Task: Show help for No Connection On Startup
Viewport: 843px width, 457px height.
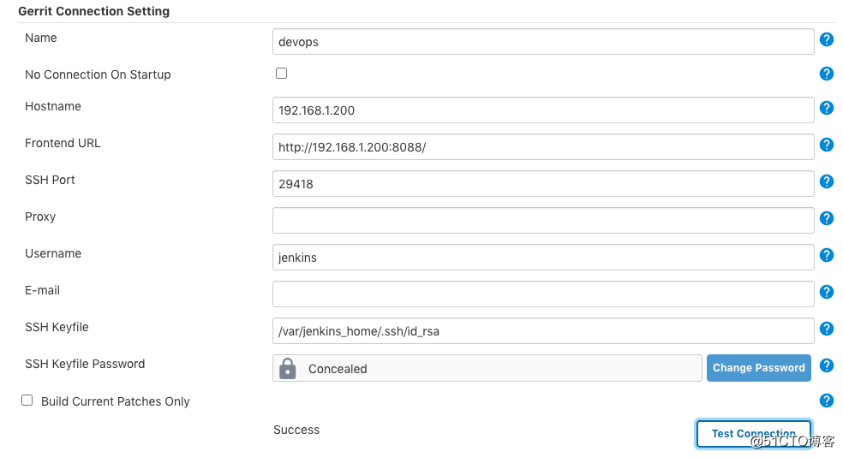Action: point(827,74)
